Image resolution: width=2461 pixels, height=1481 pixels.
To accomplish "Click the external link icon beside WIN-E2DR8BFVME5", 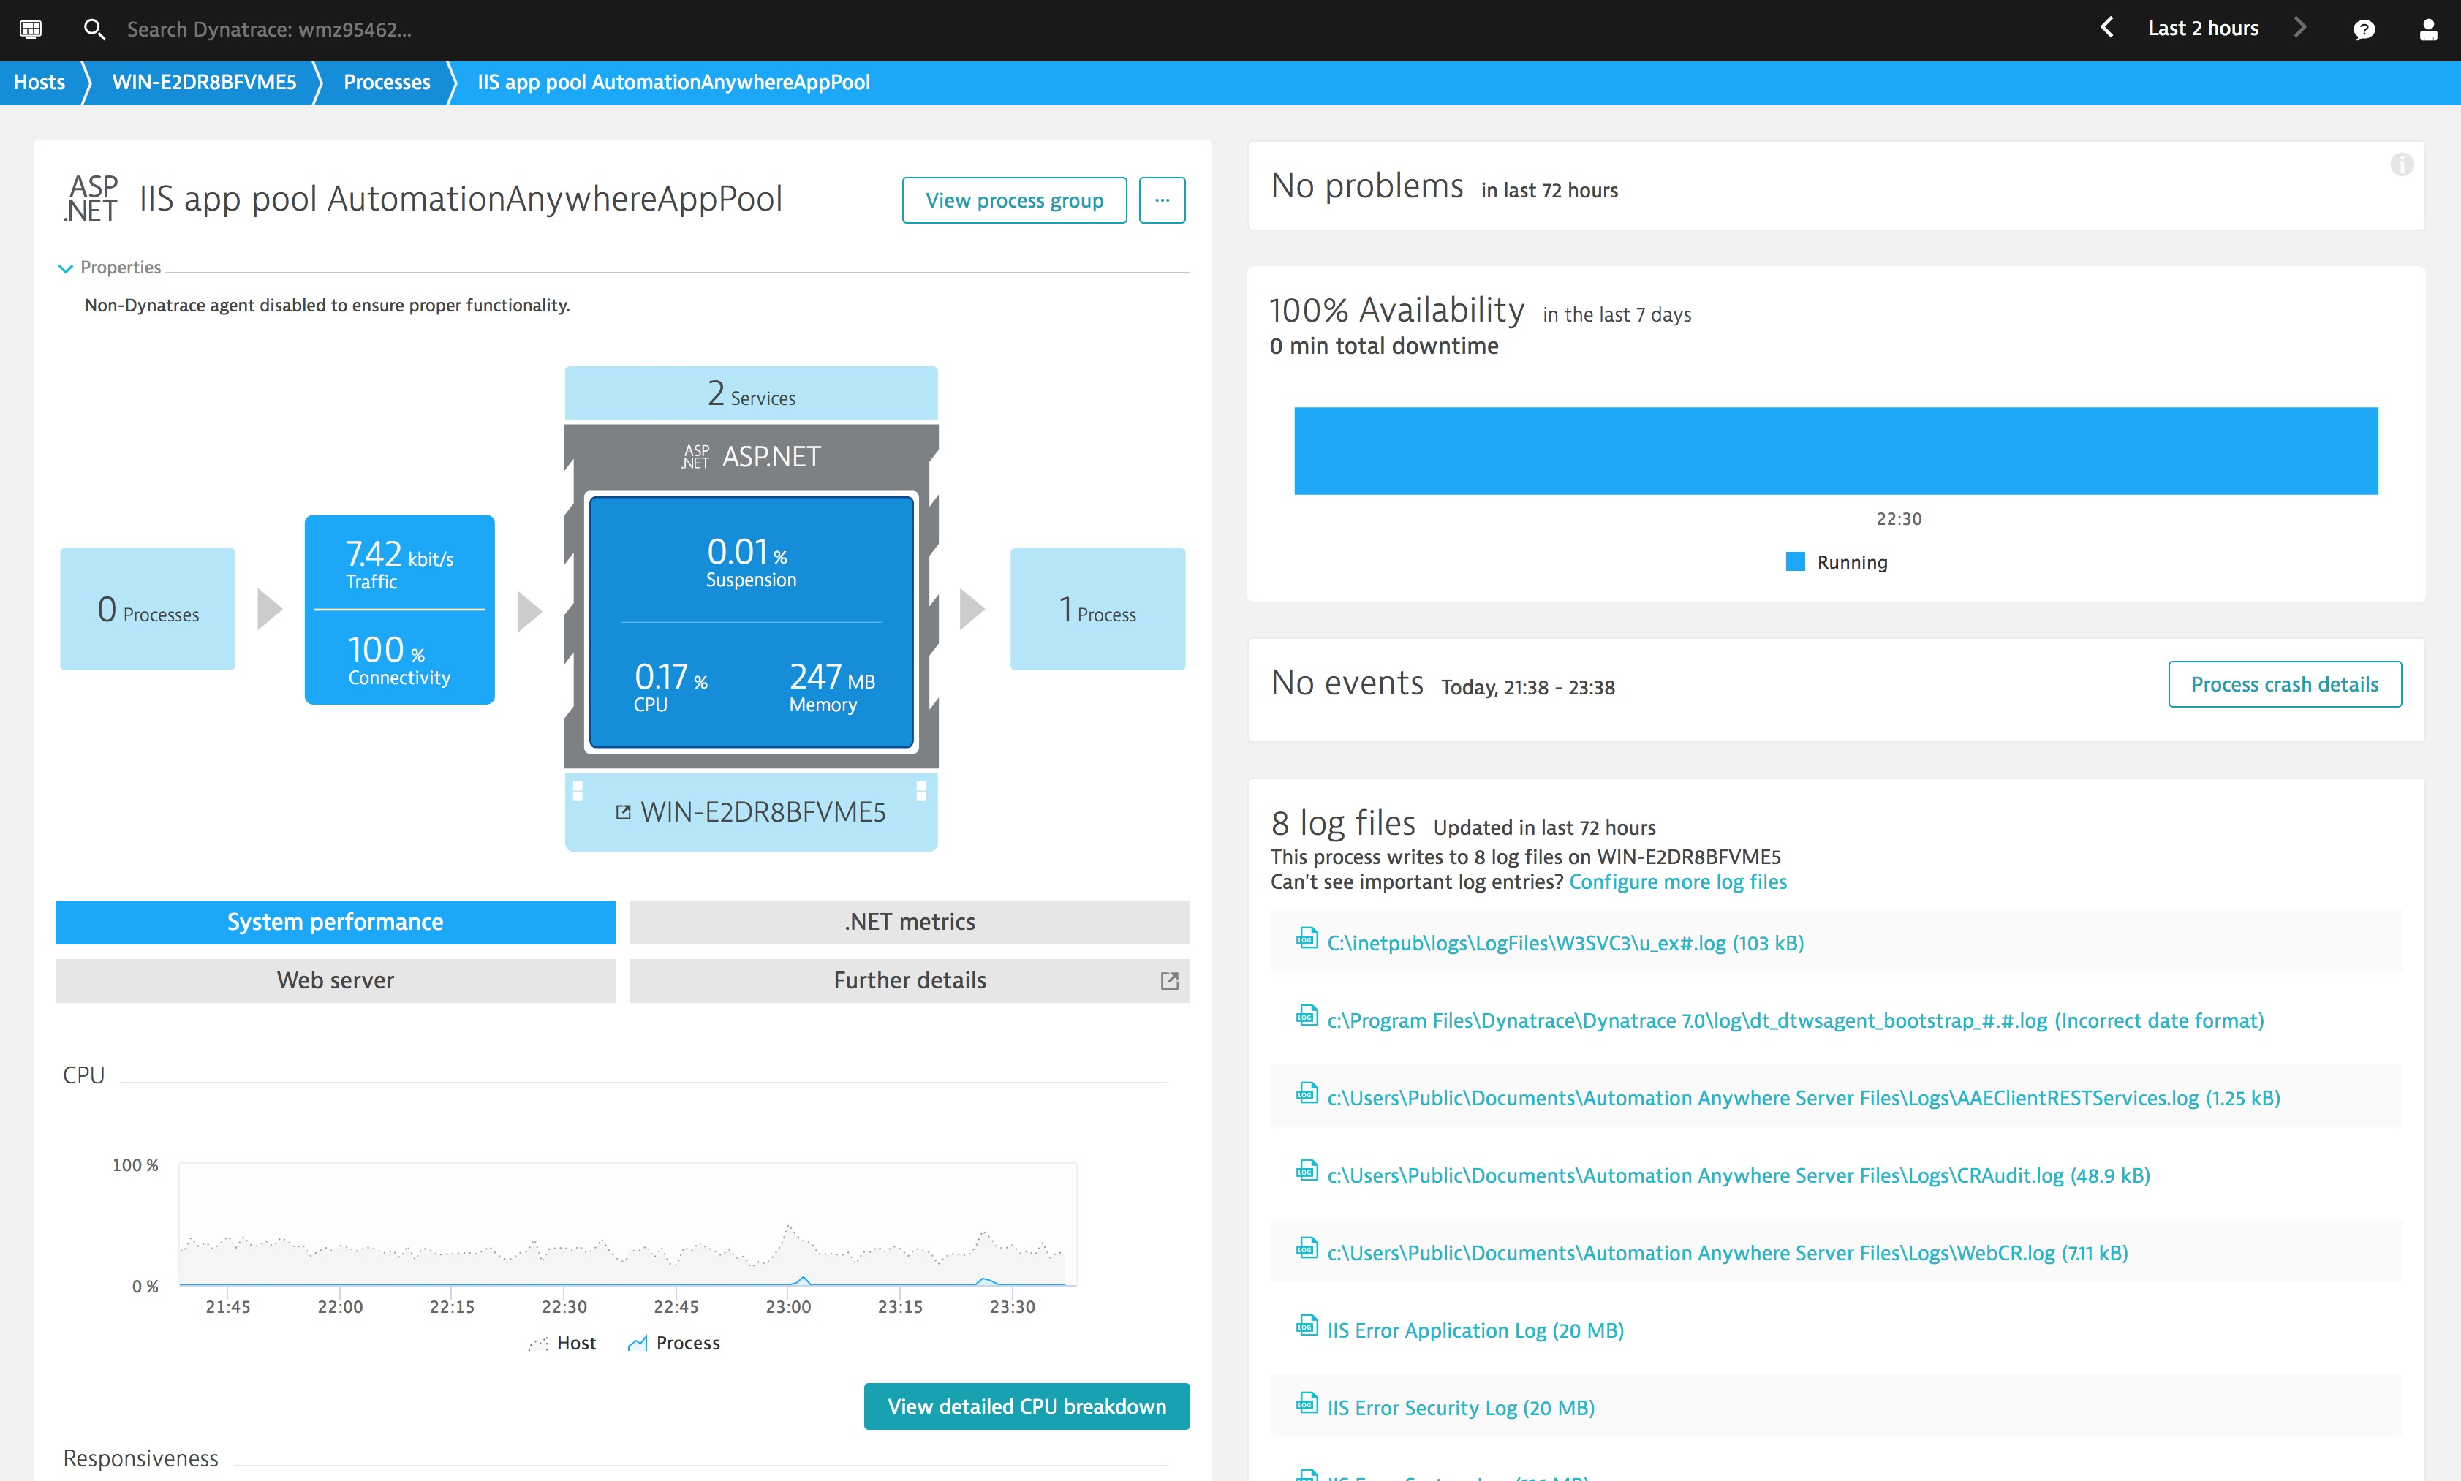I will (x=624, y=811).
